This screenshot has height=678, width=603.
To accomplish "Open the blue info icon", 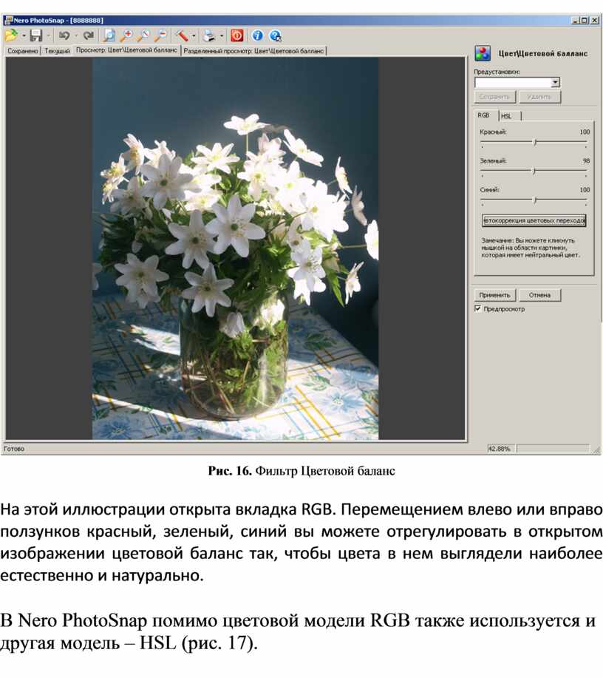I will [x=257, y=35].
